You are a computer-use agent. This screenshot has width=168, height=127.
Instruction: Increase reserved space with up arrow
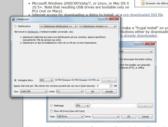pos(111,85)
